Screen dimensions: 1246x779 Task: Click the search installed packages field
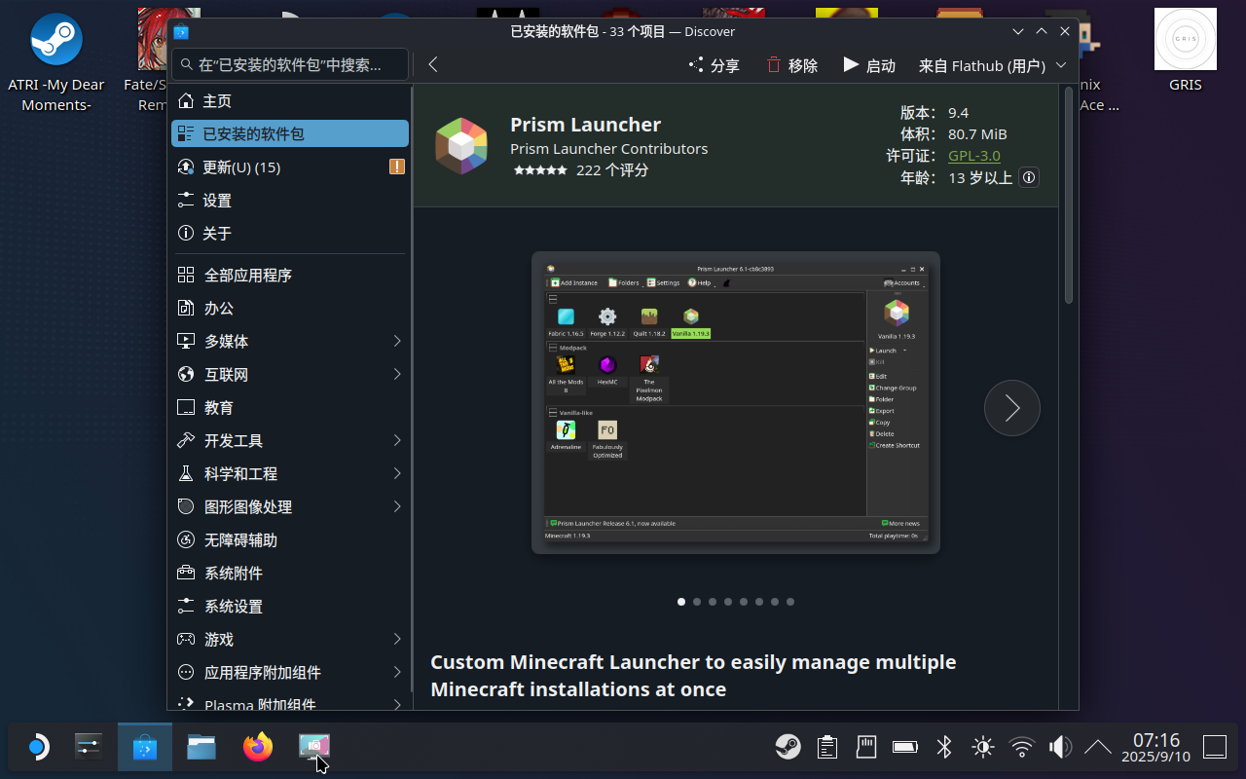290,64
